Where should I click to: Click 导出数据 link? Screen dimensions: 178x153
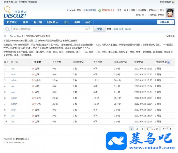pos(170,36)
